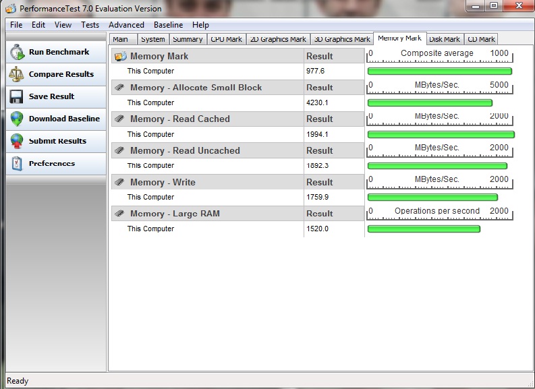Click the Memory Mark header icon

[x=121, y=57]
